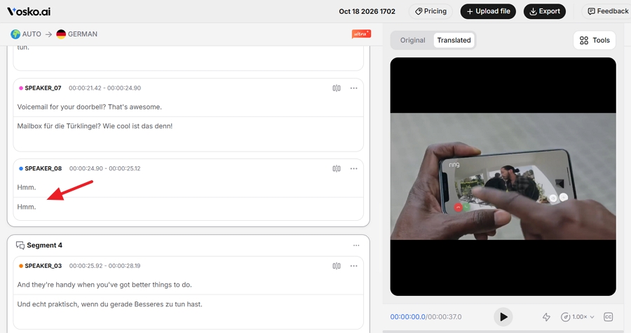
Task: Switch to the Original tab
Action: [412, 40]
